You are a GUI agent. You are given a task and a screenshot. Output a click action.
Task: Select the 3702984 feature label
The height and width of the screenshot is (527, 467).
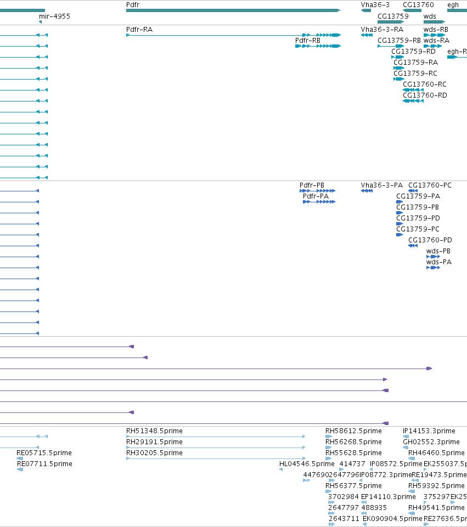[x=344, y=497]
